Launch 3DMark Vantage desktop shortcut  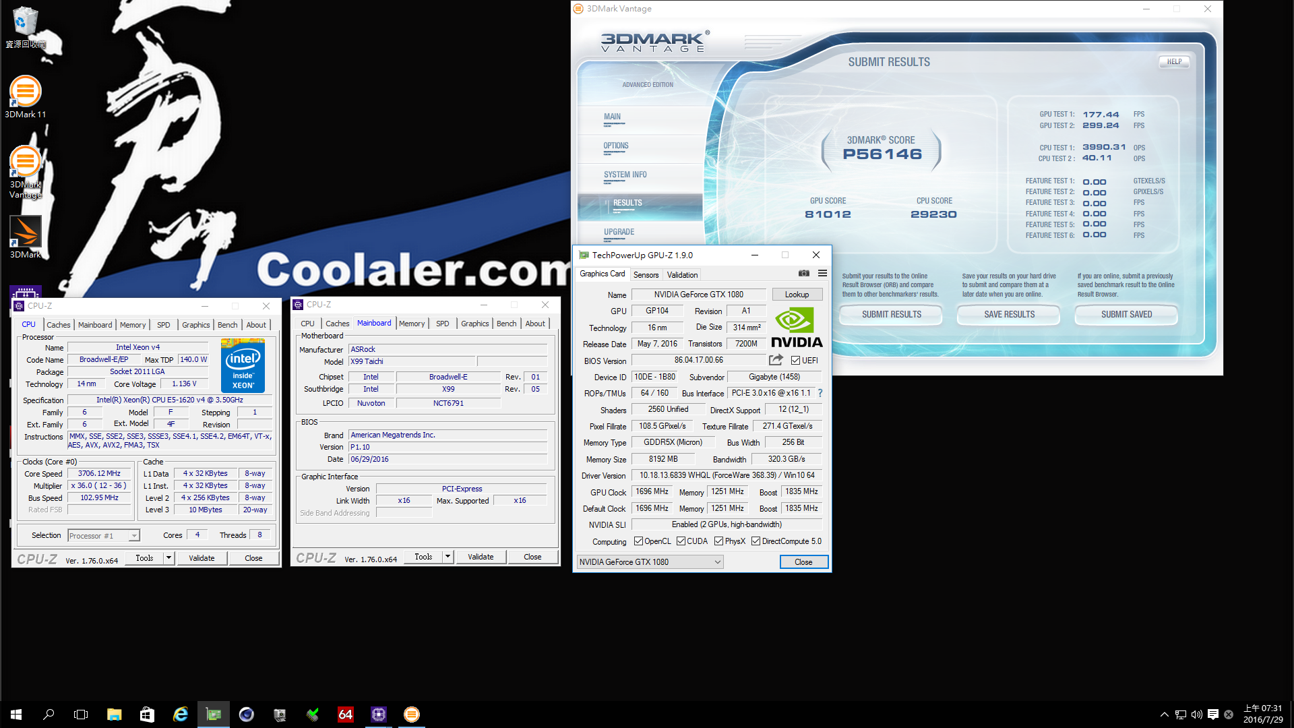click(26, 172)
